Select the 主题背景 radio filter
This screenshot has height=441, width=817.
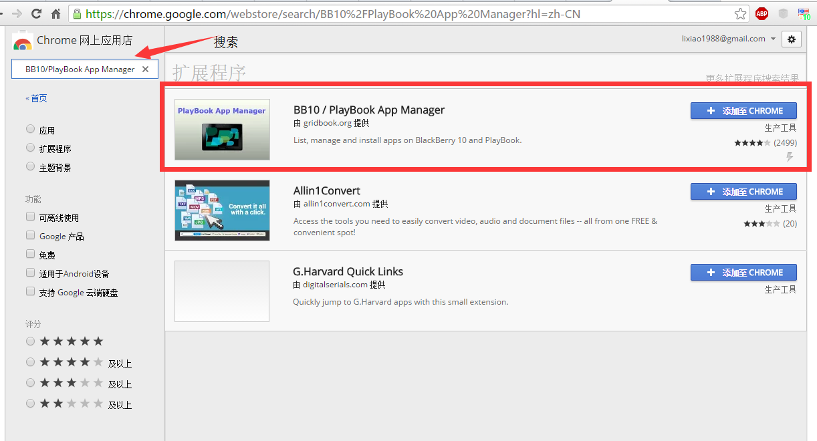(x=30, y=166)
